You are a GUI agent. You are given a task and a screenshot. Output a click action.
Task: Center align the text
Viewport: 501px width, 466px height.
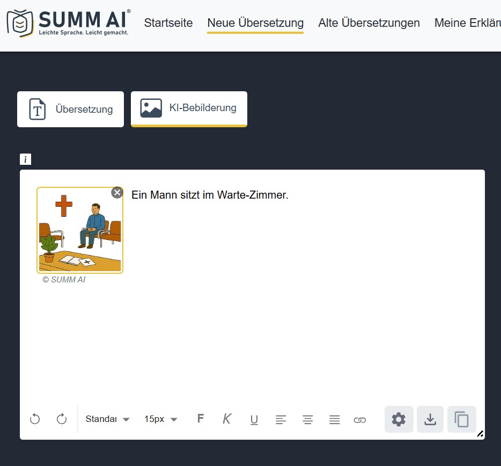[x=308, y=419]
